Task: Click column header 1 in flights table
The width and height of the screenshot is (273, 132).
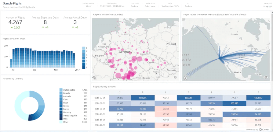Action: 120,92
